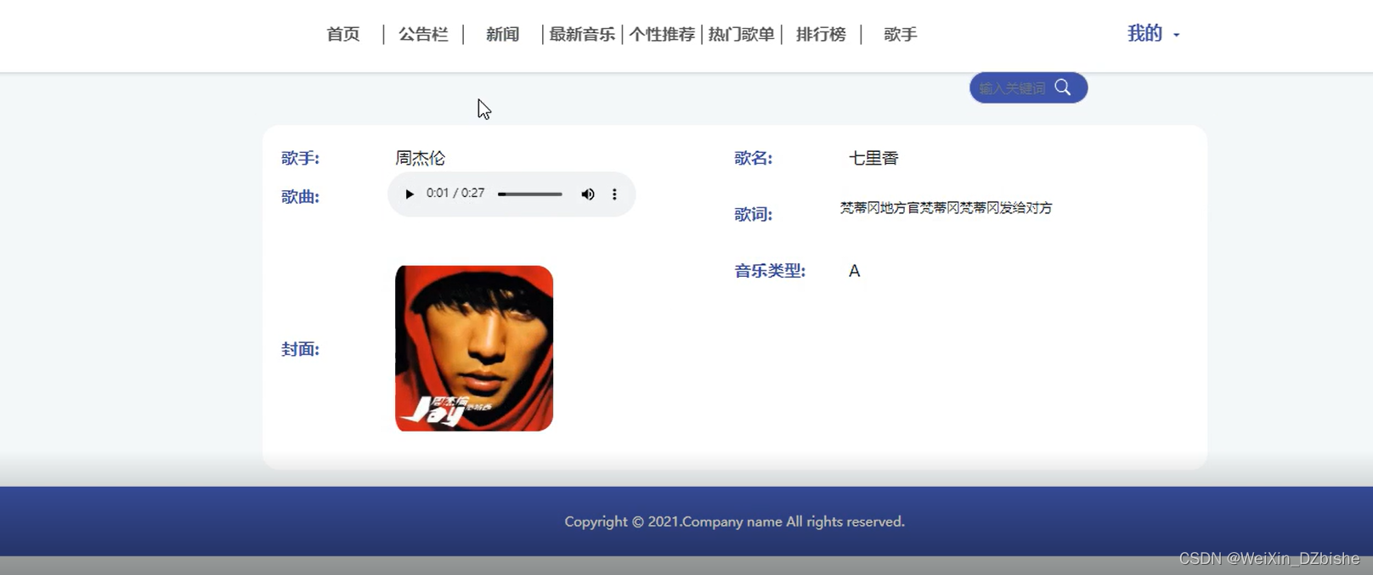
Task: Open the 排行榜 ranking page
Action: coord(821,34)
